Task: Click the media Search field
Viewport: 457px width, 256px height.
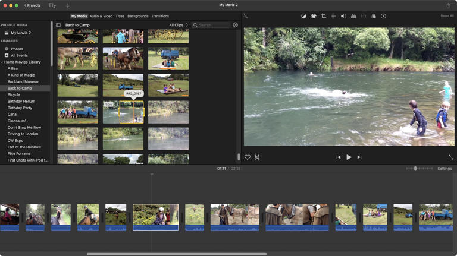Action: point(212,25)
